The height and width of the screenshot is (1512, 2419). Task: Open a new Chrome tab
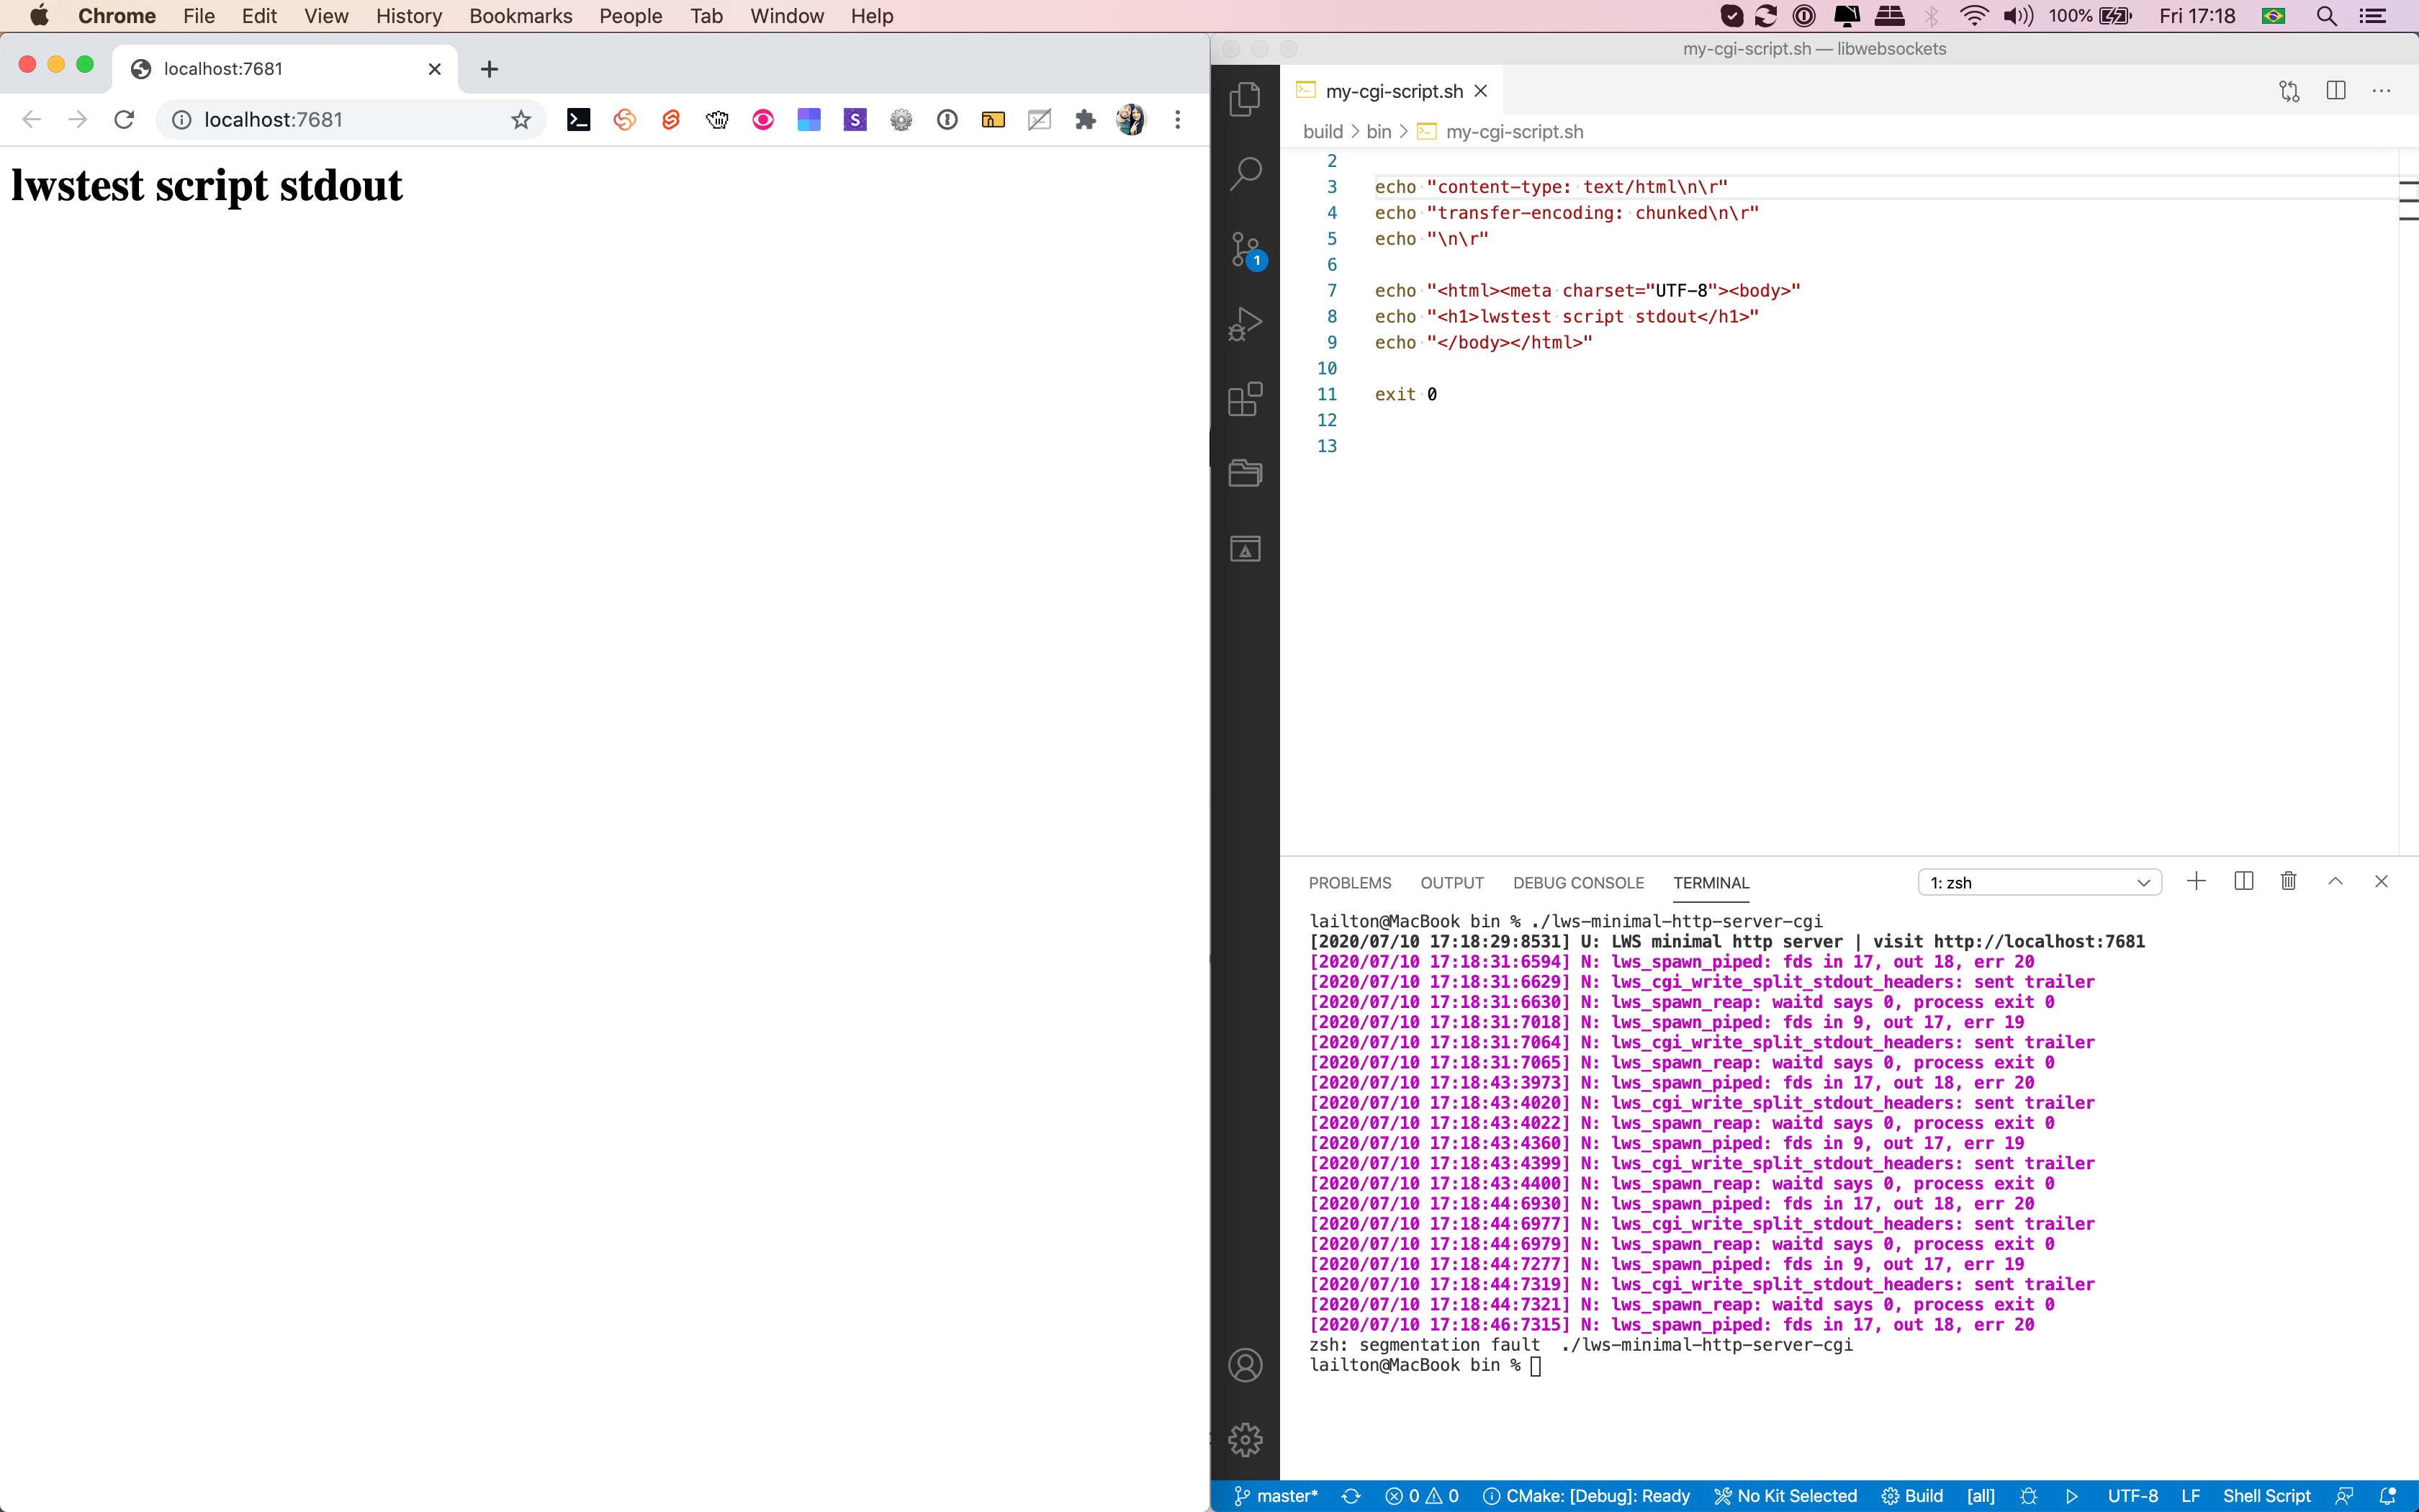(x=489, y=69)
